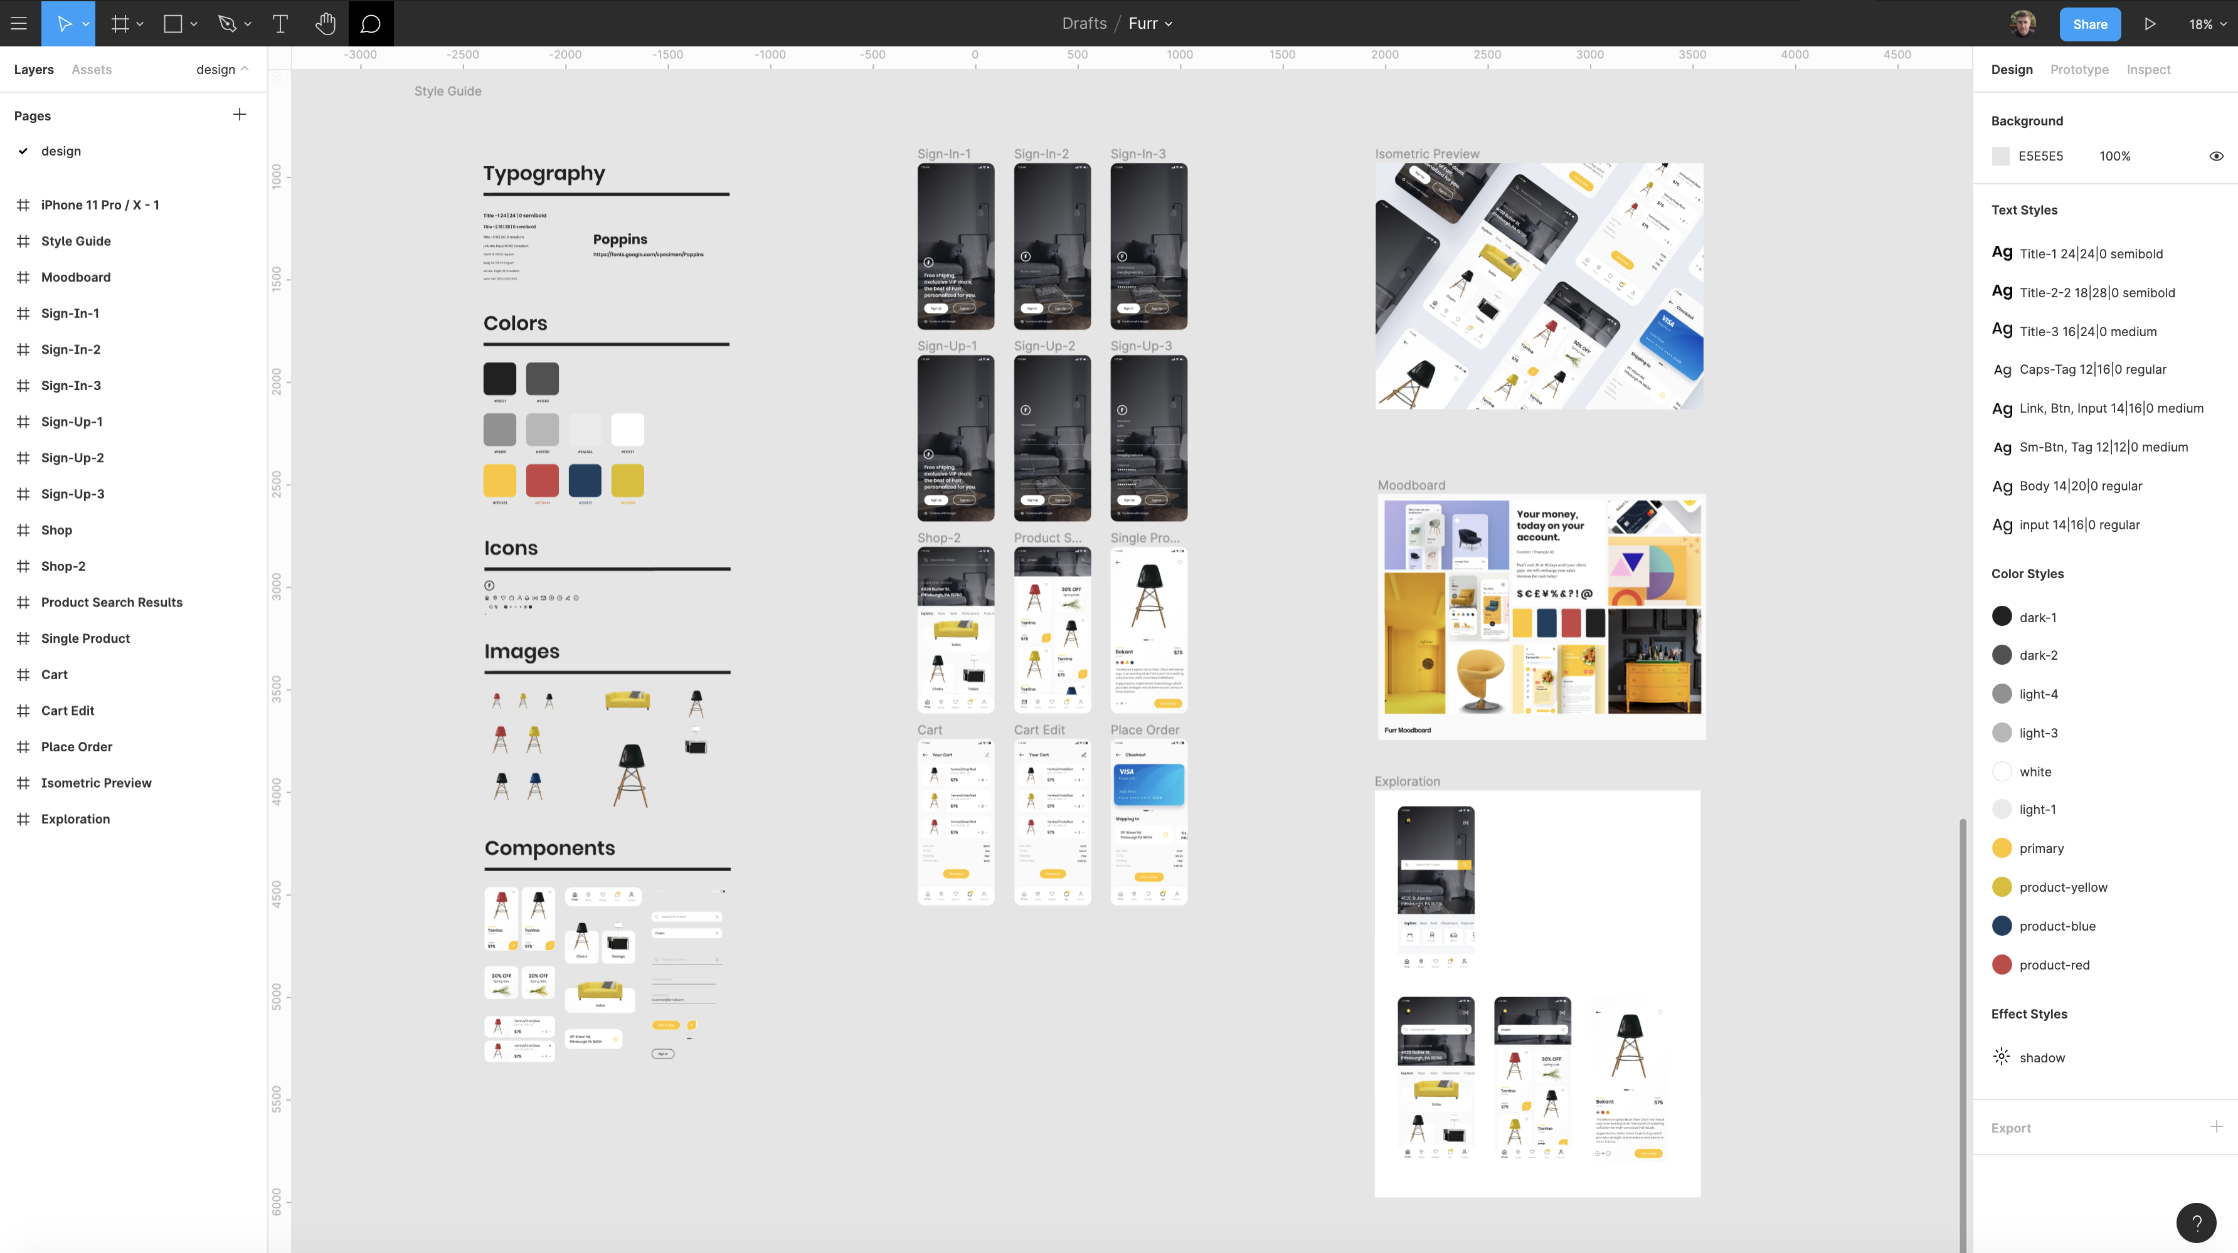Select the Text tool

[x=280, y=23]
